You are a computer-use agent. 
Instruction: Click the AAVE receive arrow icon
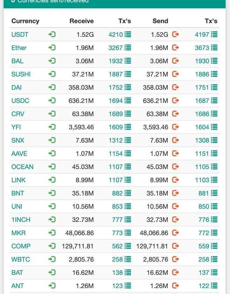tap(52, 154)
